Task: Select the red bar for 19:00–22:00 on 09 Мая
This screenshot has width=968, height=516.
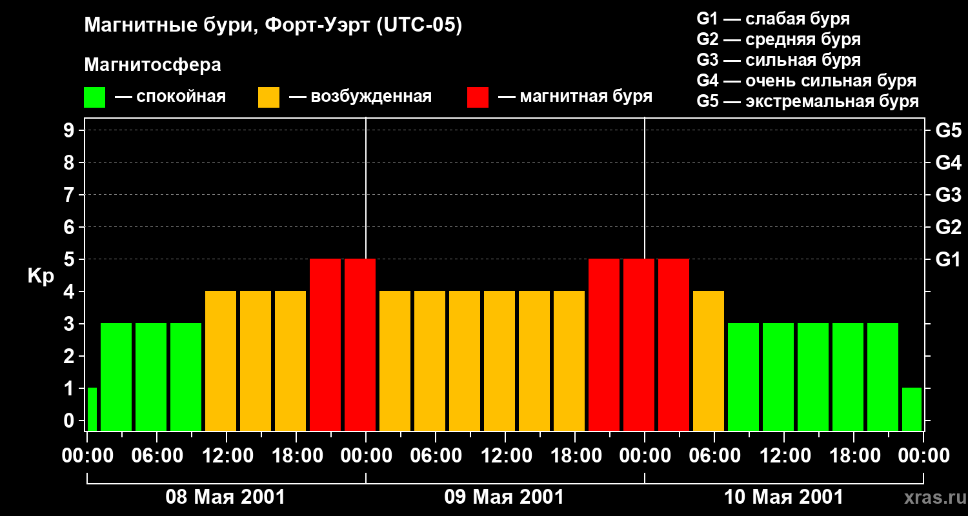Action: [x=604, y=345]
